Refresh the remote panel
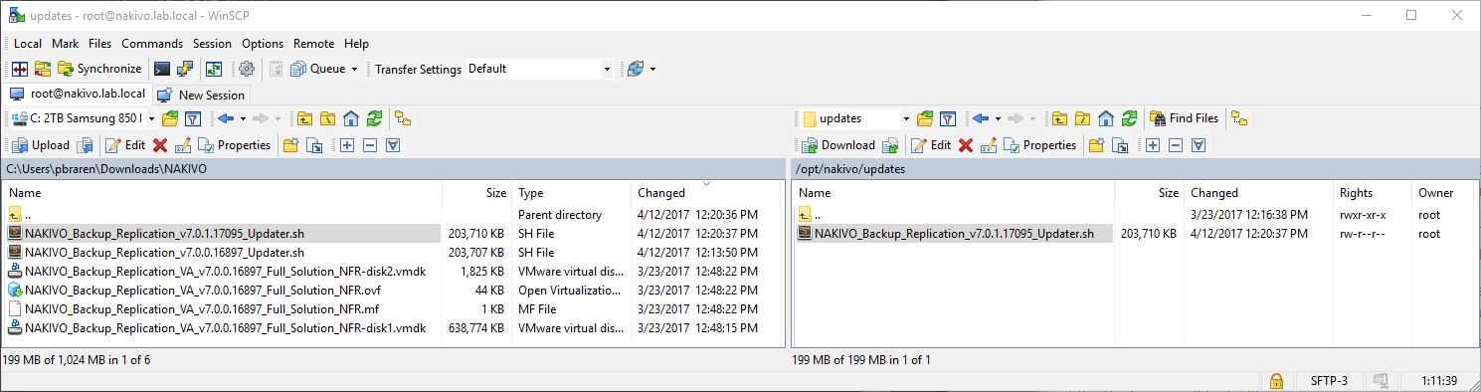The width and height of the screenshot is (1481, 392). (x=1129, y=118)
